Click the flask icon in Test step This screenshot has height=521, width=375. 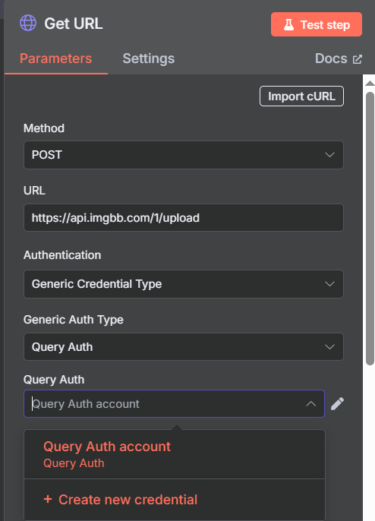coord(288,24)
